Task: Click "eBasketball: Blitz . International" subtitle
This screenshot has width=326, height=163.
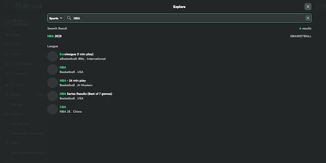Action: coord(82,59)
